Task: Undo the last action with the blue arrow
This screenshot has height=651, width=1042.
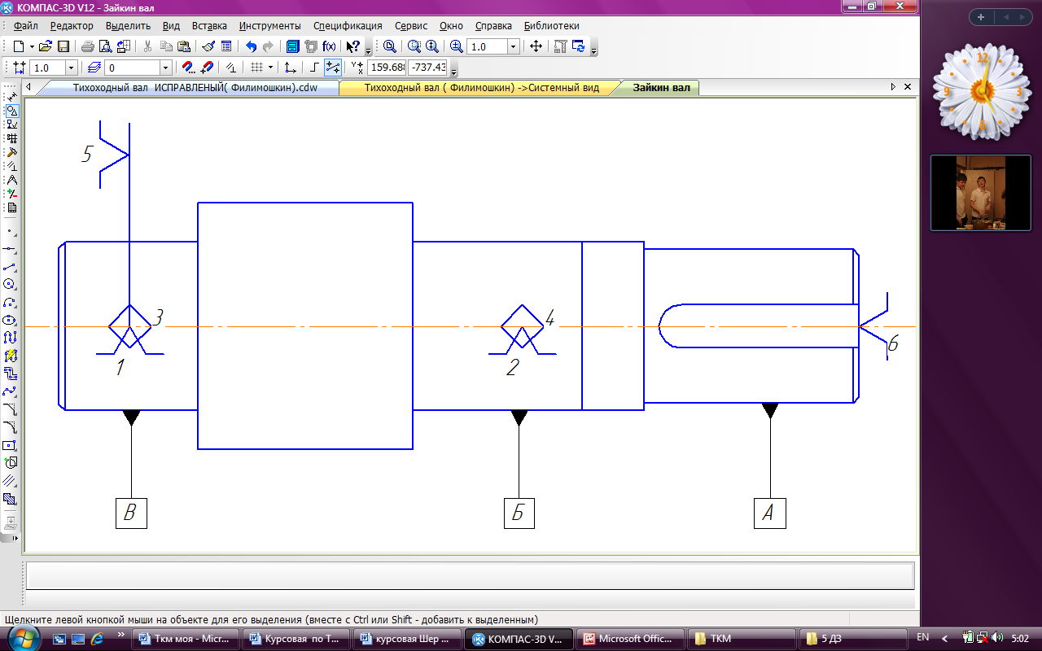Action: [x=251, y=46]
